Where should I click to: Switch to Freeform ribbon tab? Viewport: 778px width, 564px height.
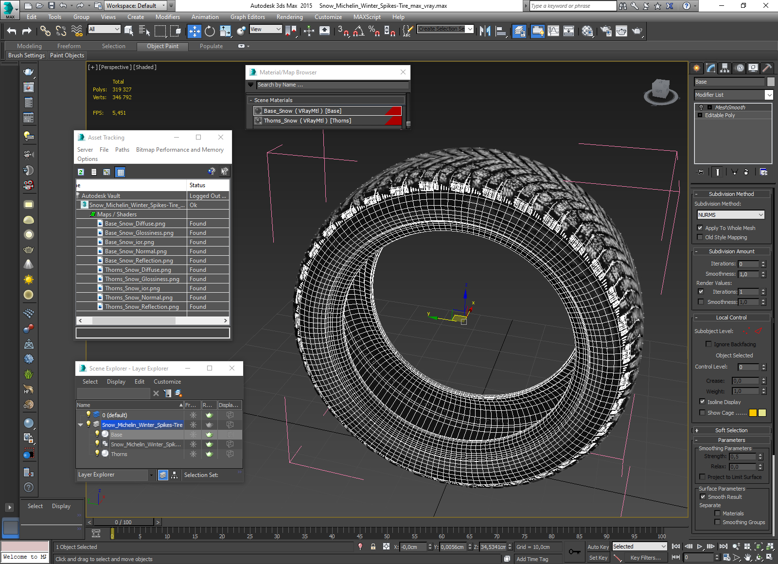pos(69,46)
